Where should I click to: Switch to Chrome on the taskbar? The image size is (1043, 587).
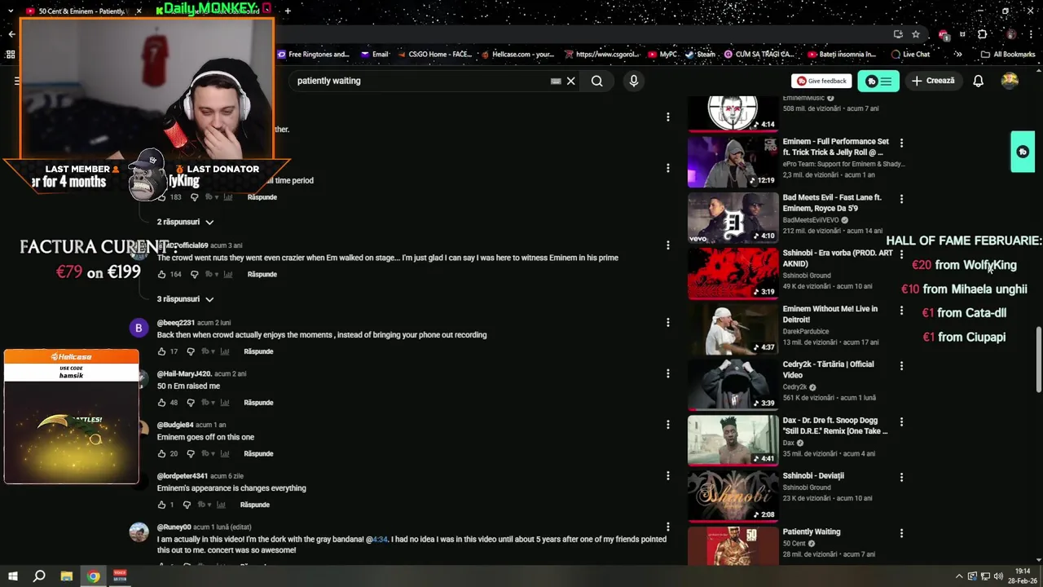[94, 576]
